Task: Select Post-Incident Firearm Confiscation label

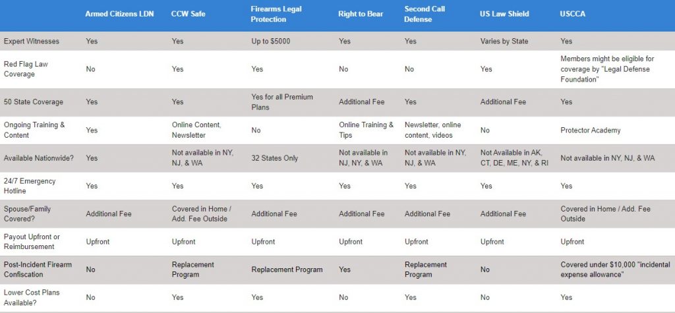Action: (38, 269)
